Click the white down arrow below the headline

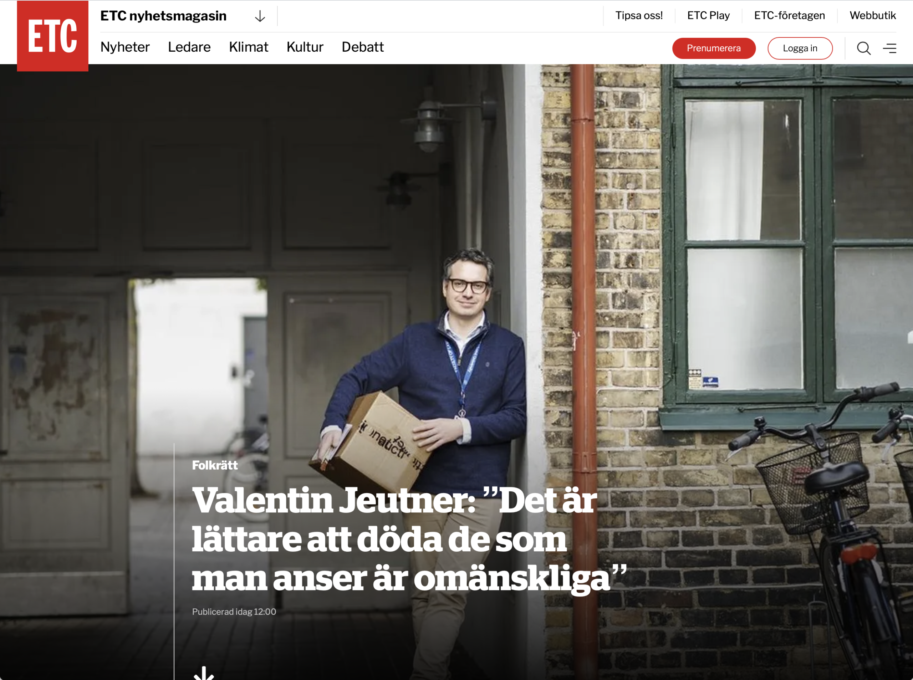204,673
